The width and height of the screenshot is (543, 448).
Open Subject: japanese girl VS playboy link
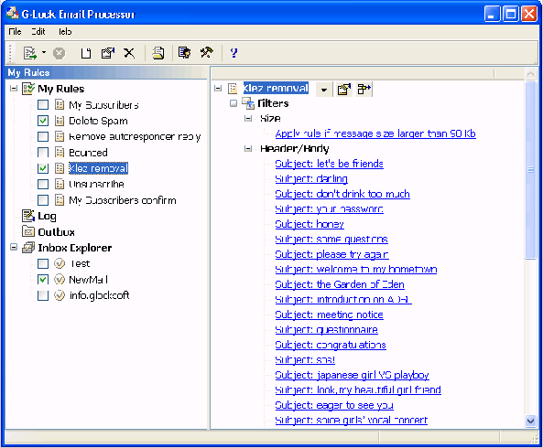point(352,375)
